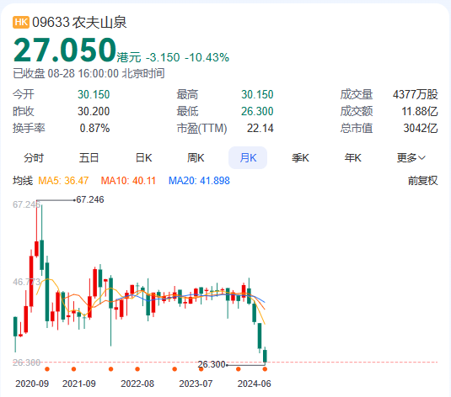Click the 27.050 current price figure

65,50
